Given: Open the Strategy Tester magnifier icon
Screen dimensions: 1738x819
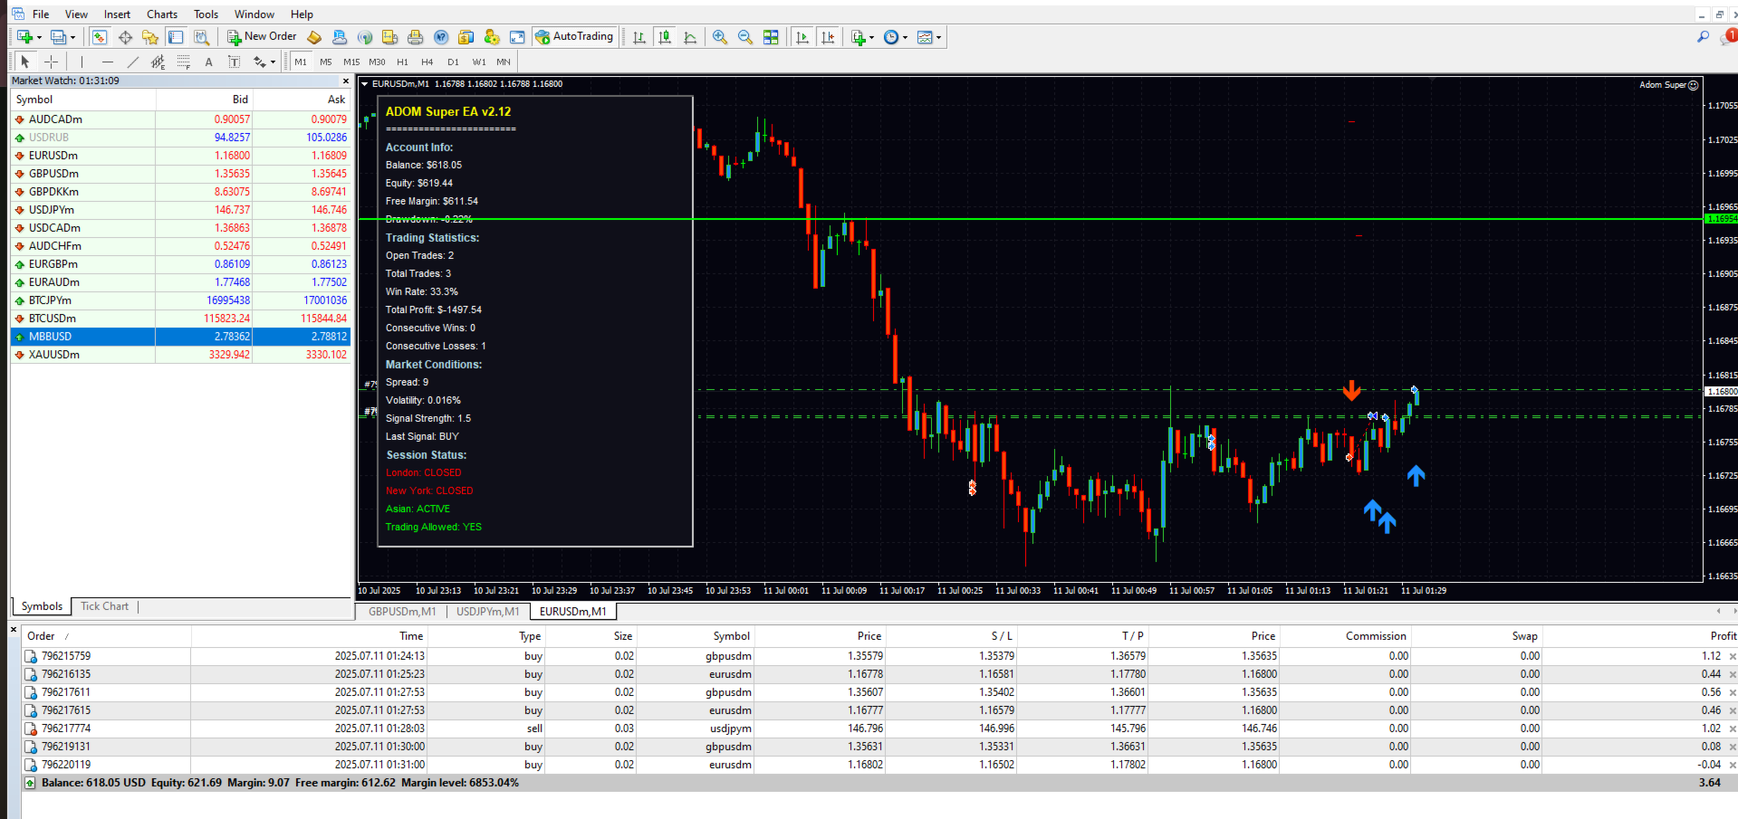Looking at the screenshot, I should (x=201, y=37).
